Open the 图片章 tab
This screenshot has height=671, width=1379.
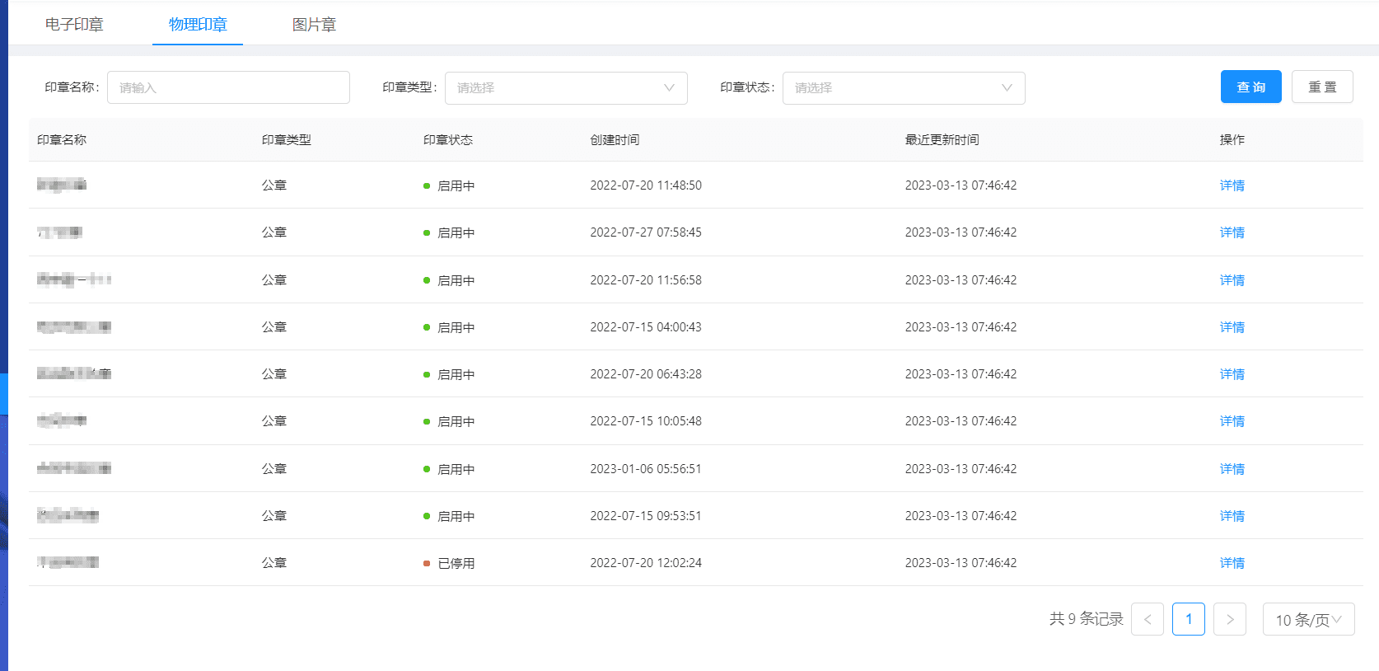[314, 25]
